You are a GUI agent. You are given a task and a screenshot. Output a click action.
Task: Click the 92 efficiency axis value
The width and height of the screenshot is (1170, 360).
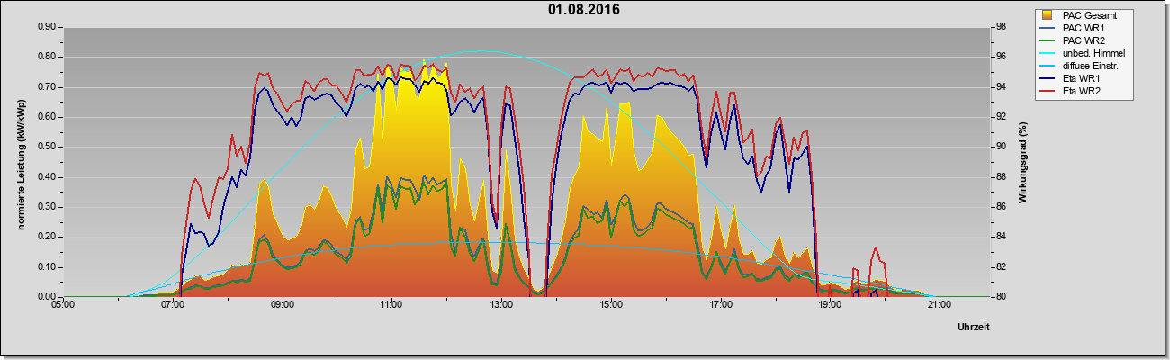pyautogui.click(x=1001, y=117)
